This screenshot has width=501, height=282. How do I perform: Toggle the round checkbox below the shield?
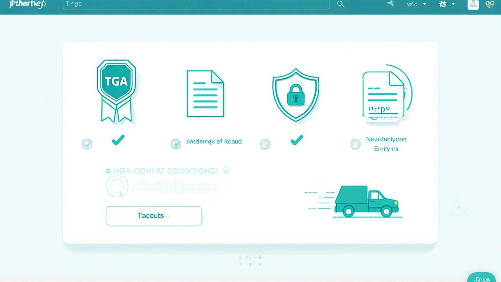265,144
